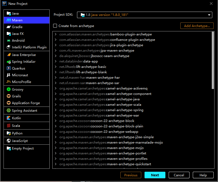Image resolution: width=218 pixels, height=182 pixels.
Task: Click the Micronaut mu icon
Action: 9,75
